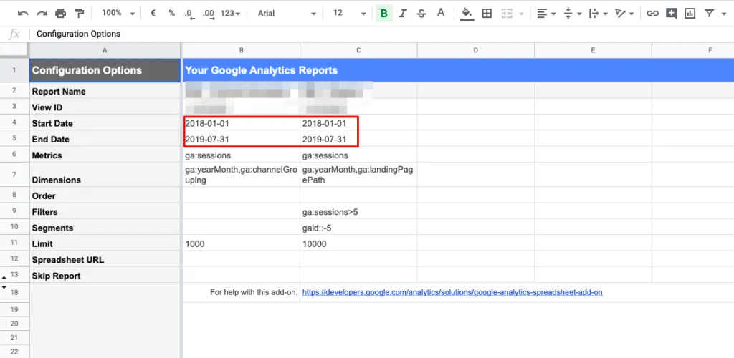Open the vertical align dropdown

(x=572, y=14)
